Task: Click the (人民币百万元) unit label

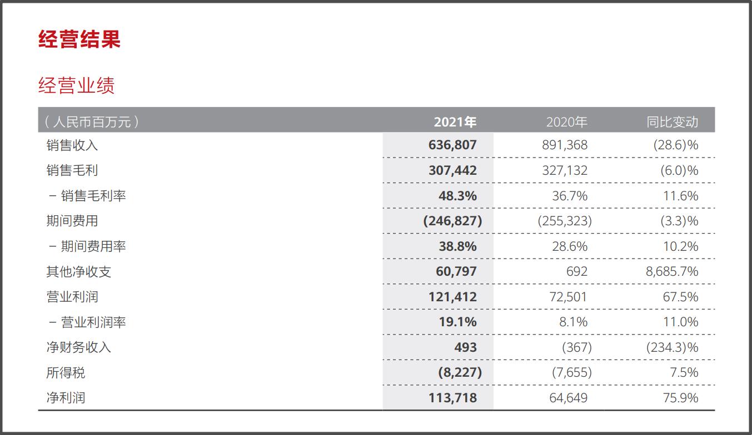Action: pyautogui.click(x=91, y=122)
